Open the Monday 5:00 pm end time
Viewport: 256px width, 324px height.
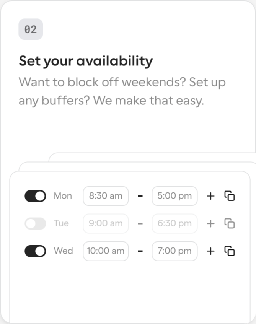tap(174, 196)
